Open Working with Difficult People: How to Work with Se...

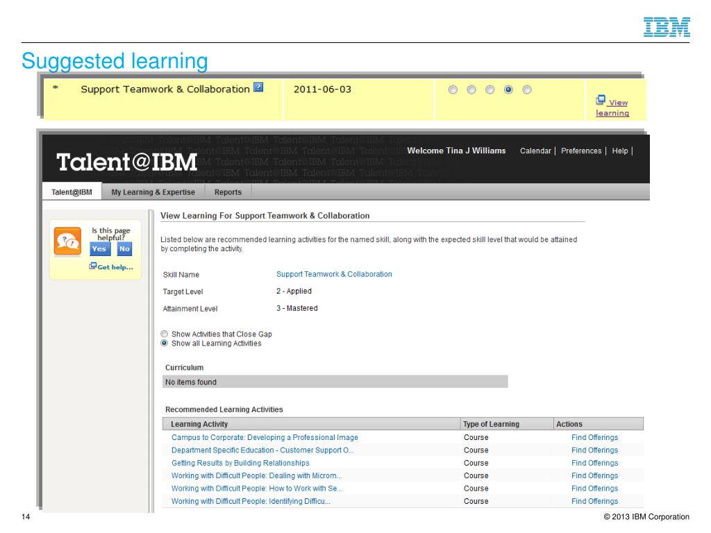pos(257,488)
